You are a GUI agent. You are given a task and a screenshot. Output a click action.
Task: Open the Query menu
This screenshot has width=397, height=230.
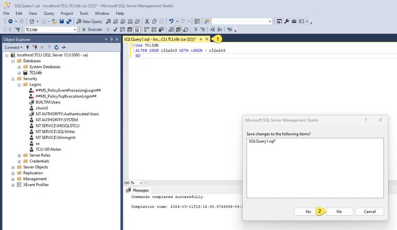tap(48, 13)
